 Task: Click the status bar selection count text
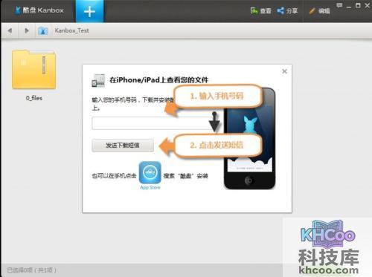click(31, 270)
